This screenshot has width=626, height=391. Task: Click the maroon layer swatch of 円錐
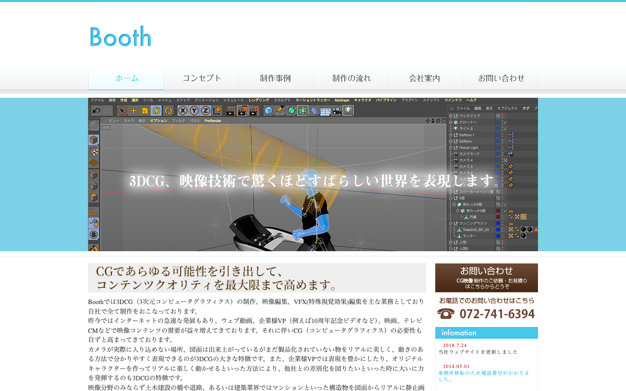click(x=498, y=217)
